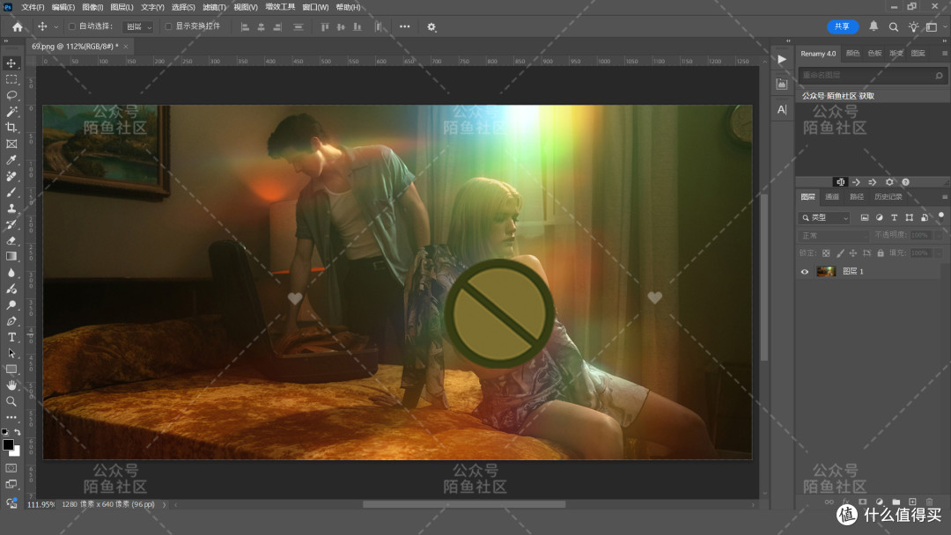Image resolution: width=951 pixels, height=535 pixels.
Task: Click the blue 共享 share button
Action: click(843, 26)
